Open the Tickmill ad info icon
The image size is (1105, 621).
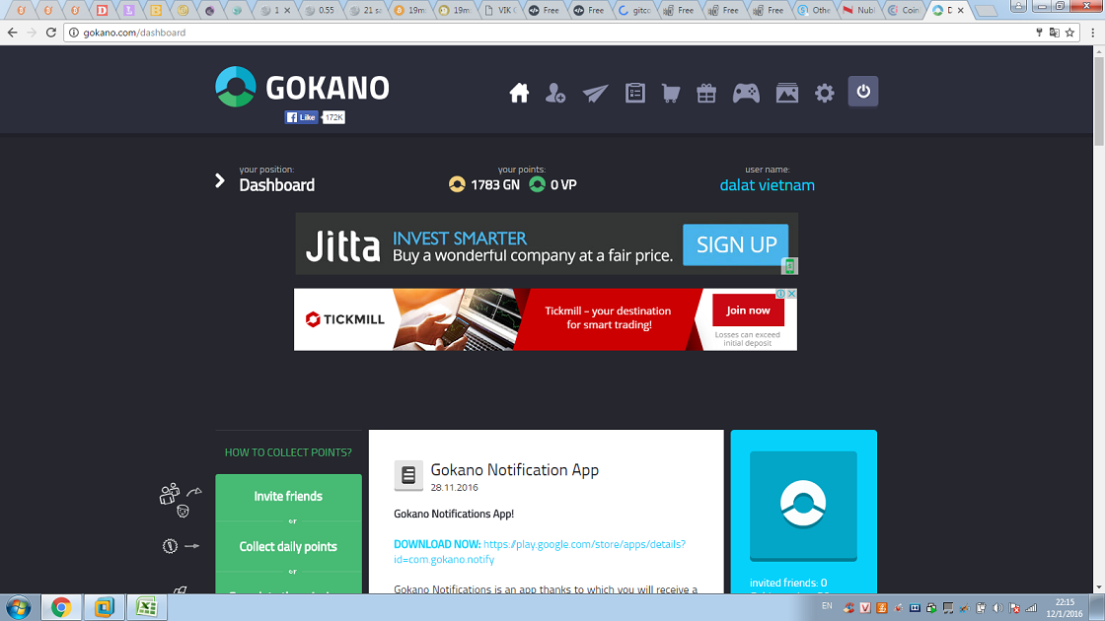pos(780,294)
